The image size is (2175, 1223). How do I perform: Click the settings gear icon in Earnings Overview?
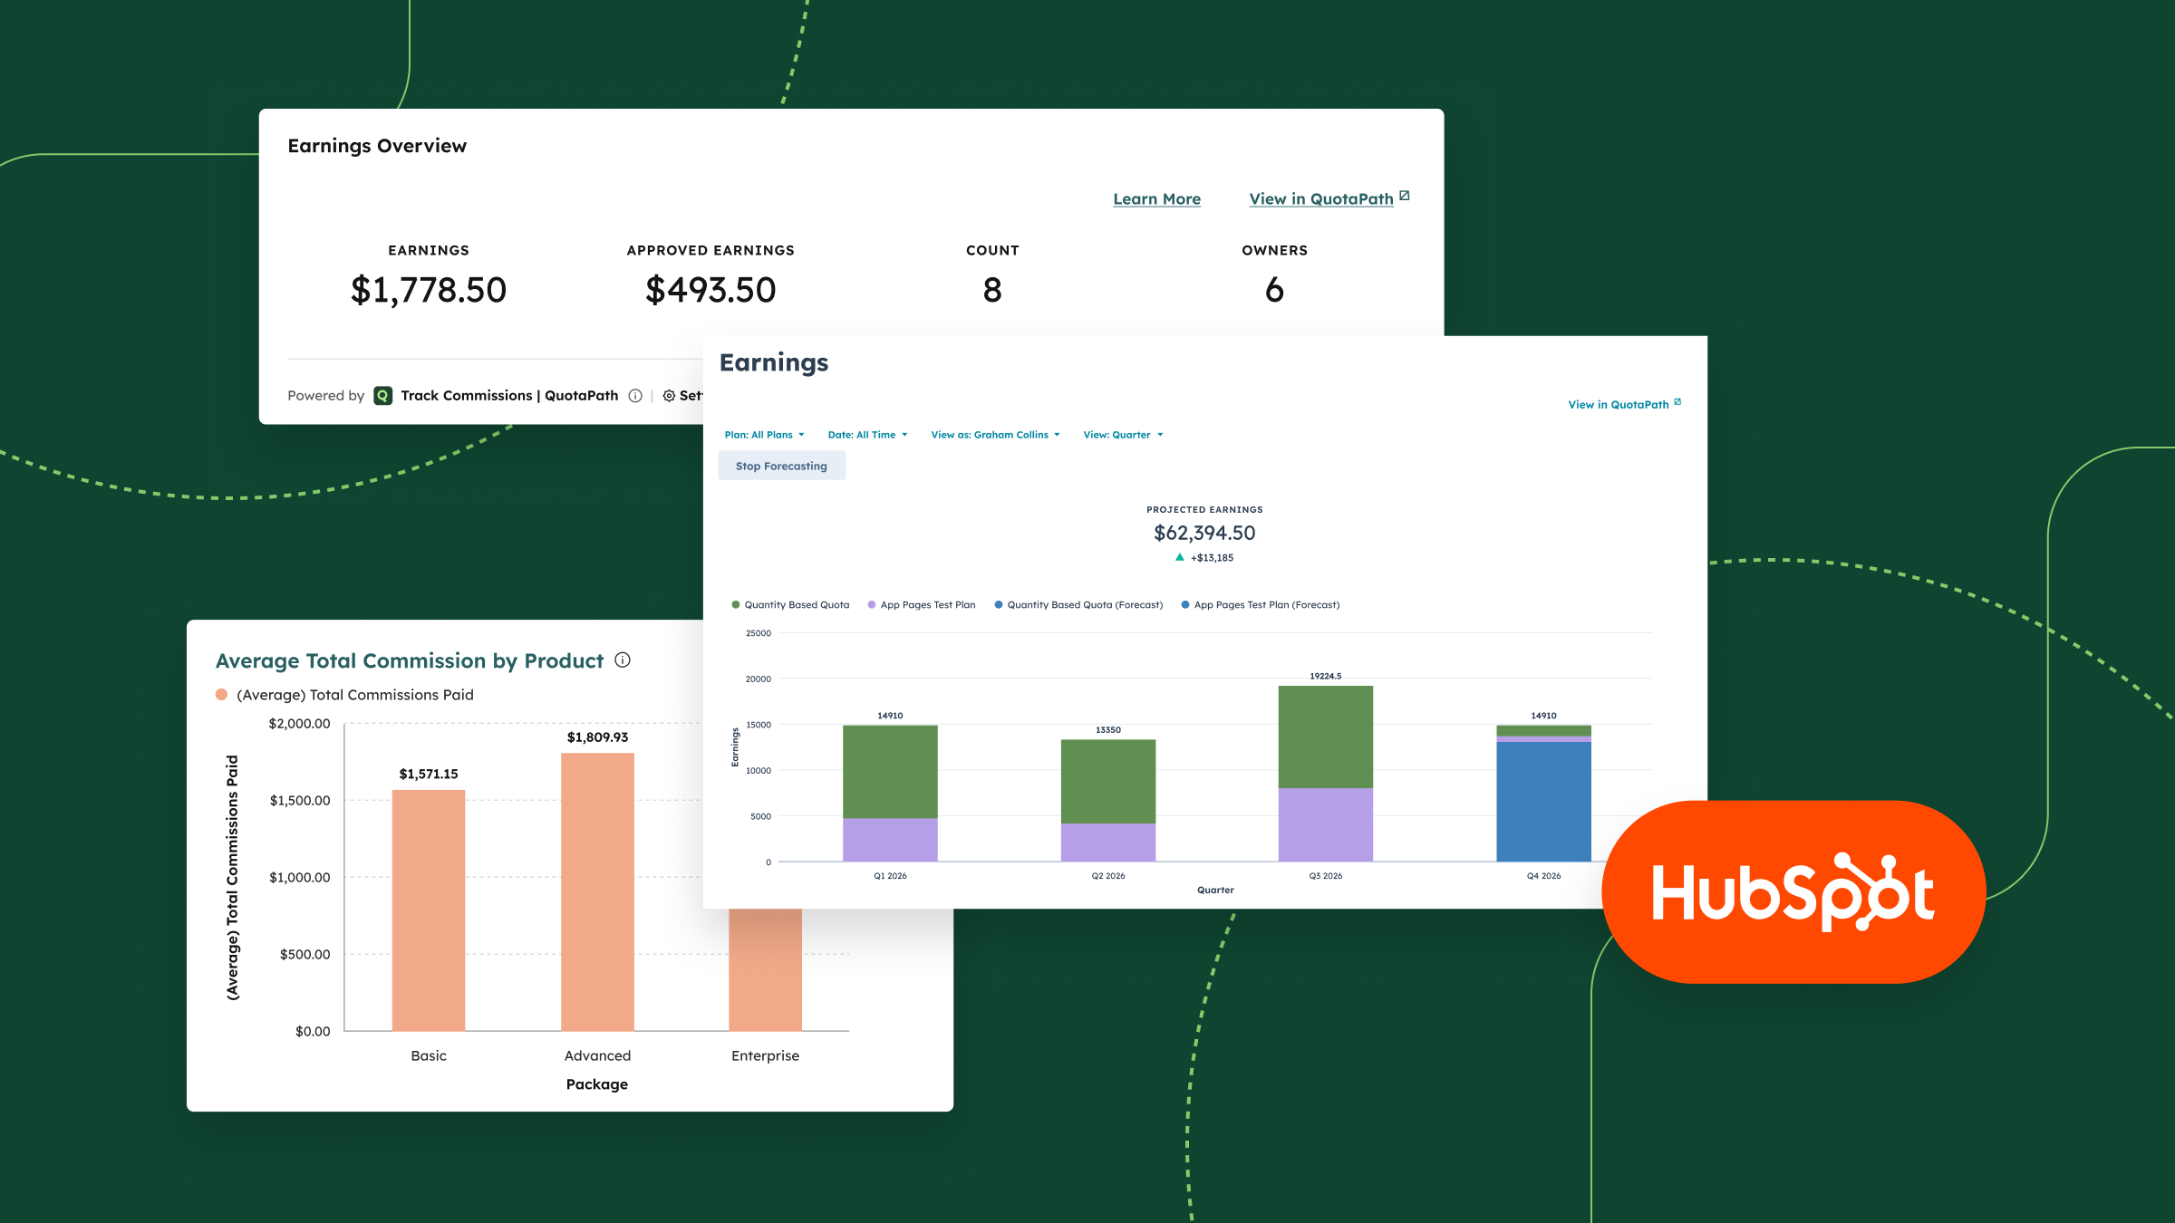pos(669,396)
